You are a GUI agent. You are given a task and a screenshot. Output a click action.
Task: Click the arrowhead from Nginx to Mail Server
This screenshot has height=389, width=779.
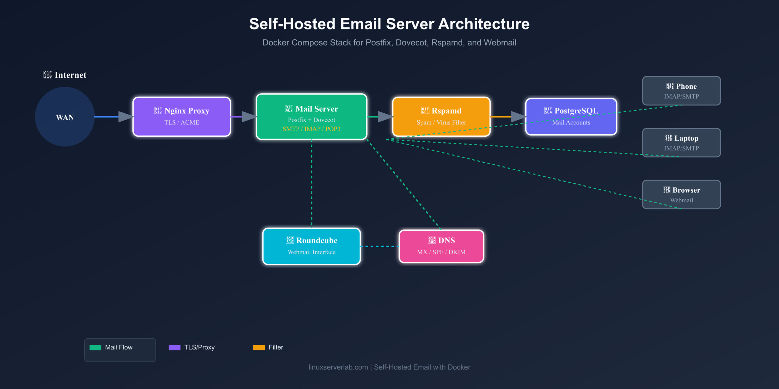point(249,117)
